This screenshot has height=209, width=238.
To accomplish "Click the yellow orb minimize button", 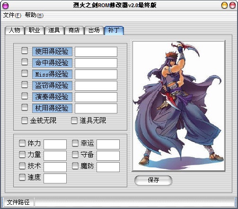I will tap(224, 5).
